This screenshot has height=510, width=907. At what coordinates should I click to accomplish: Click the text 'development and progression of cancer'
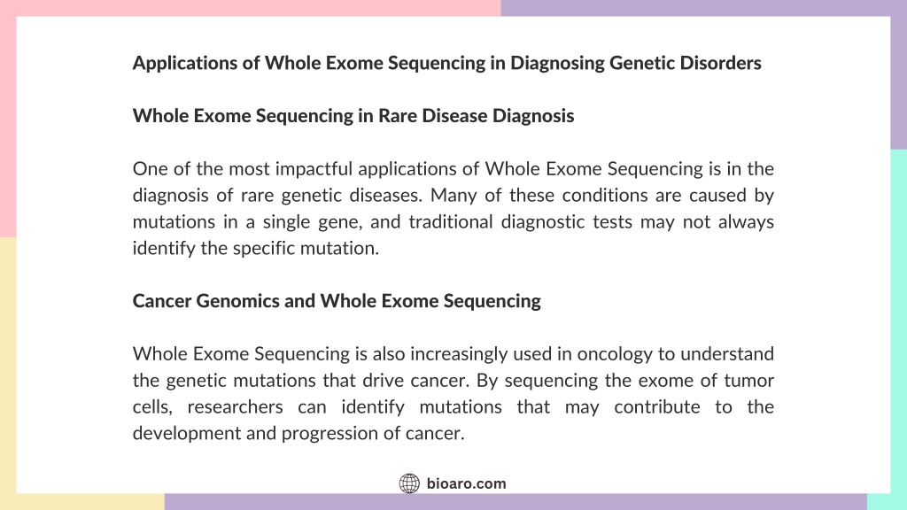(298, 434)
